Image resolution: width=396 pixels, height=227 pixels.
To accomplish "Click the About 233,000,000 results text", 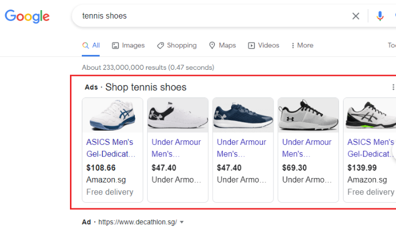I will tap(148, 68).
